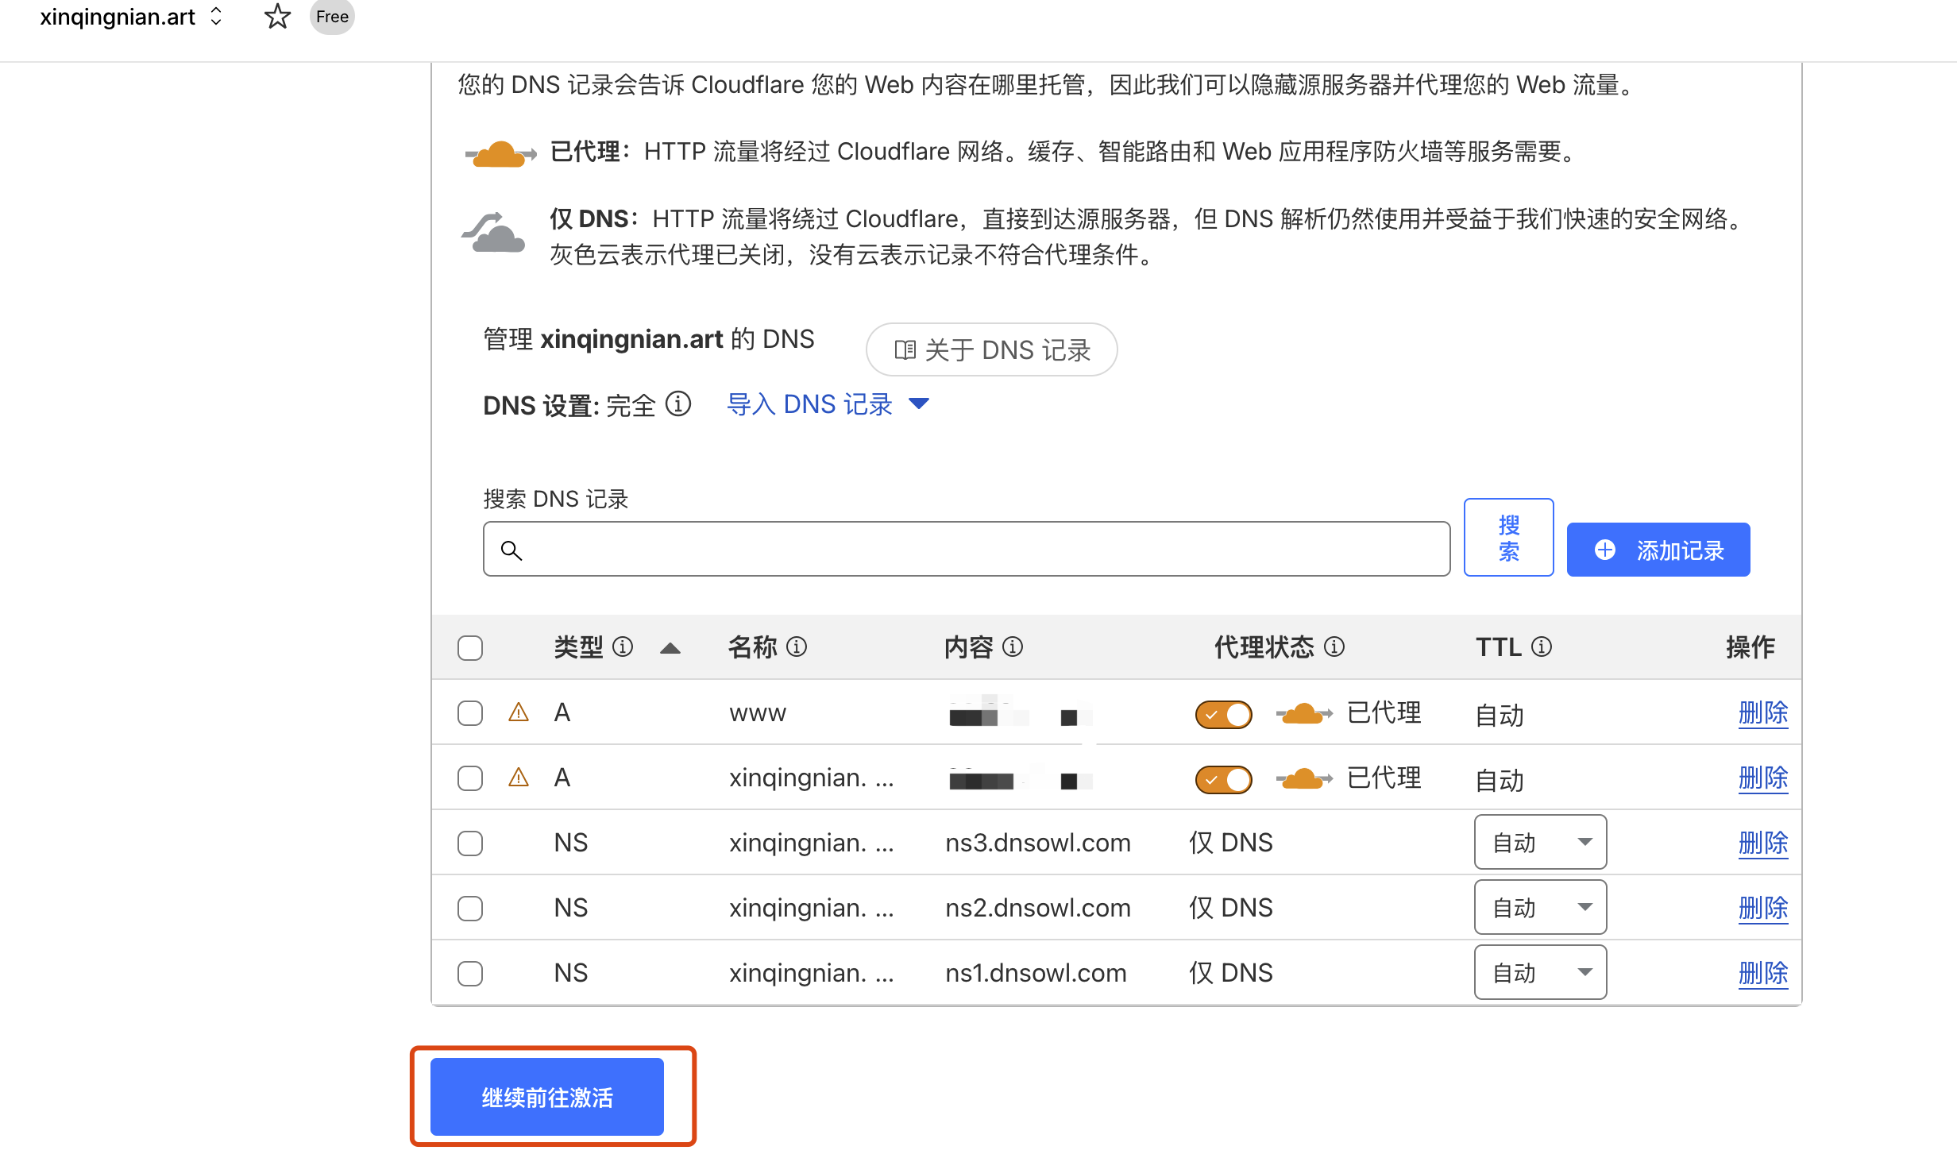Image resolution: width=1957 pixels, height=1158 pixels.
Task: Click the www name cell
Action: click(x=758, y=713)
